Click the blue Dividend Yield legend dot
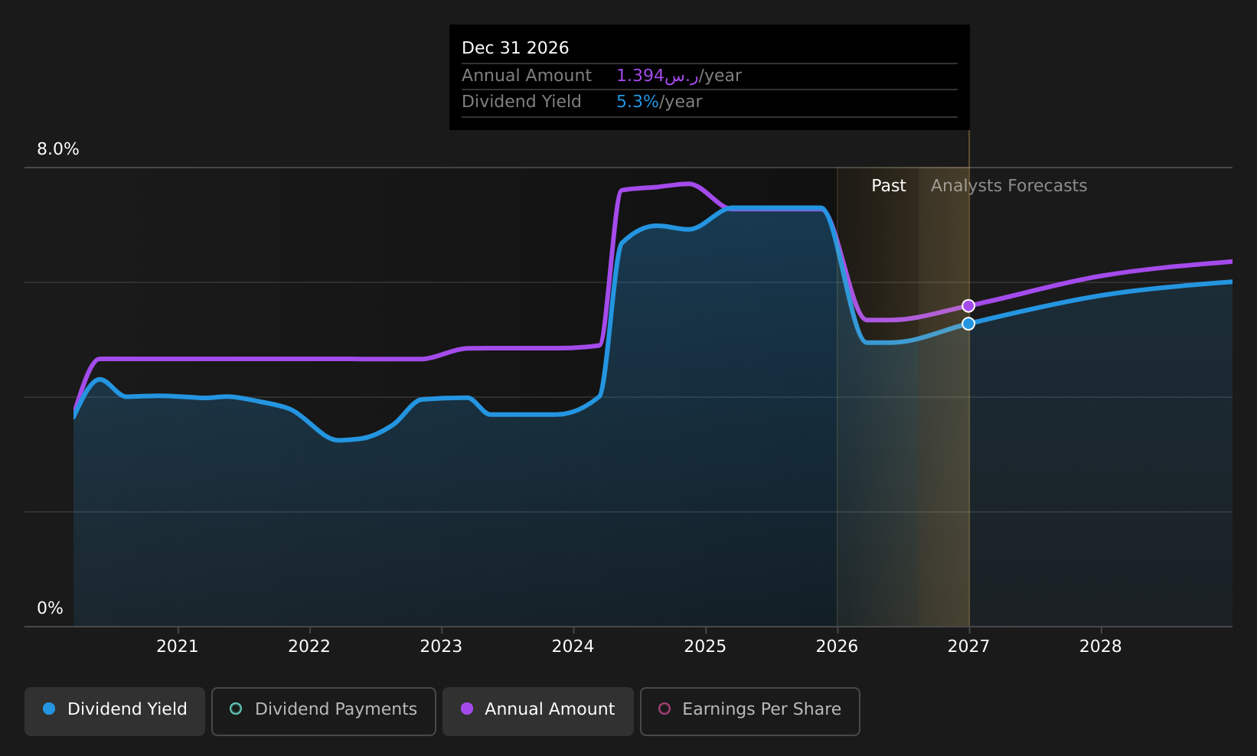 [49, 709]
